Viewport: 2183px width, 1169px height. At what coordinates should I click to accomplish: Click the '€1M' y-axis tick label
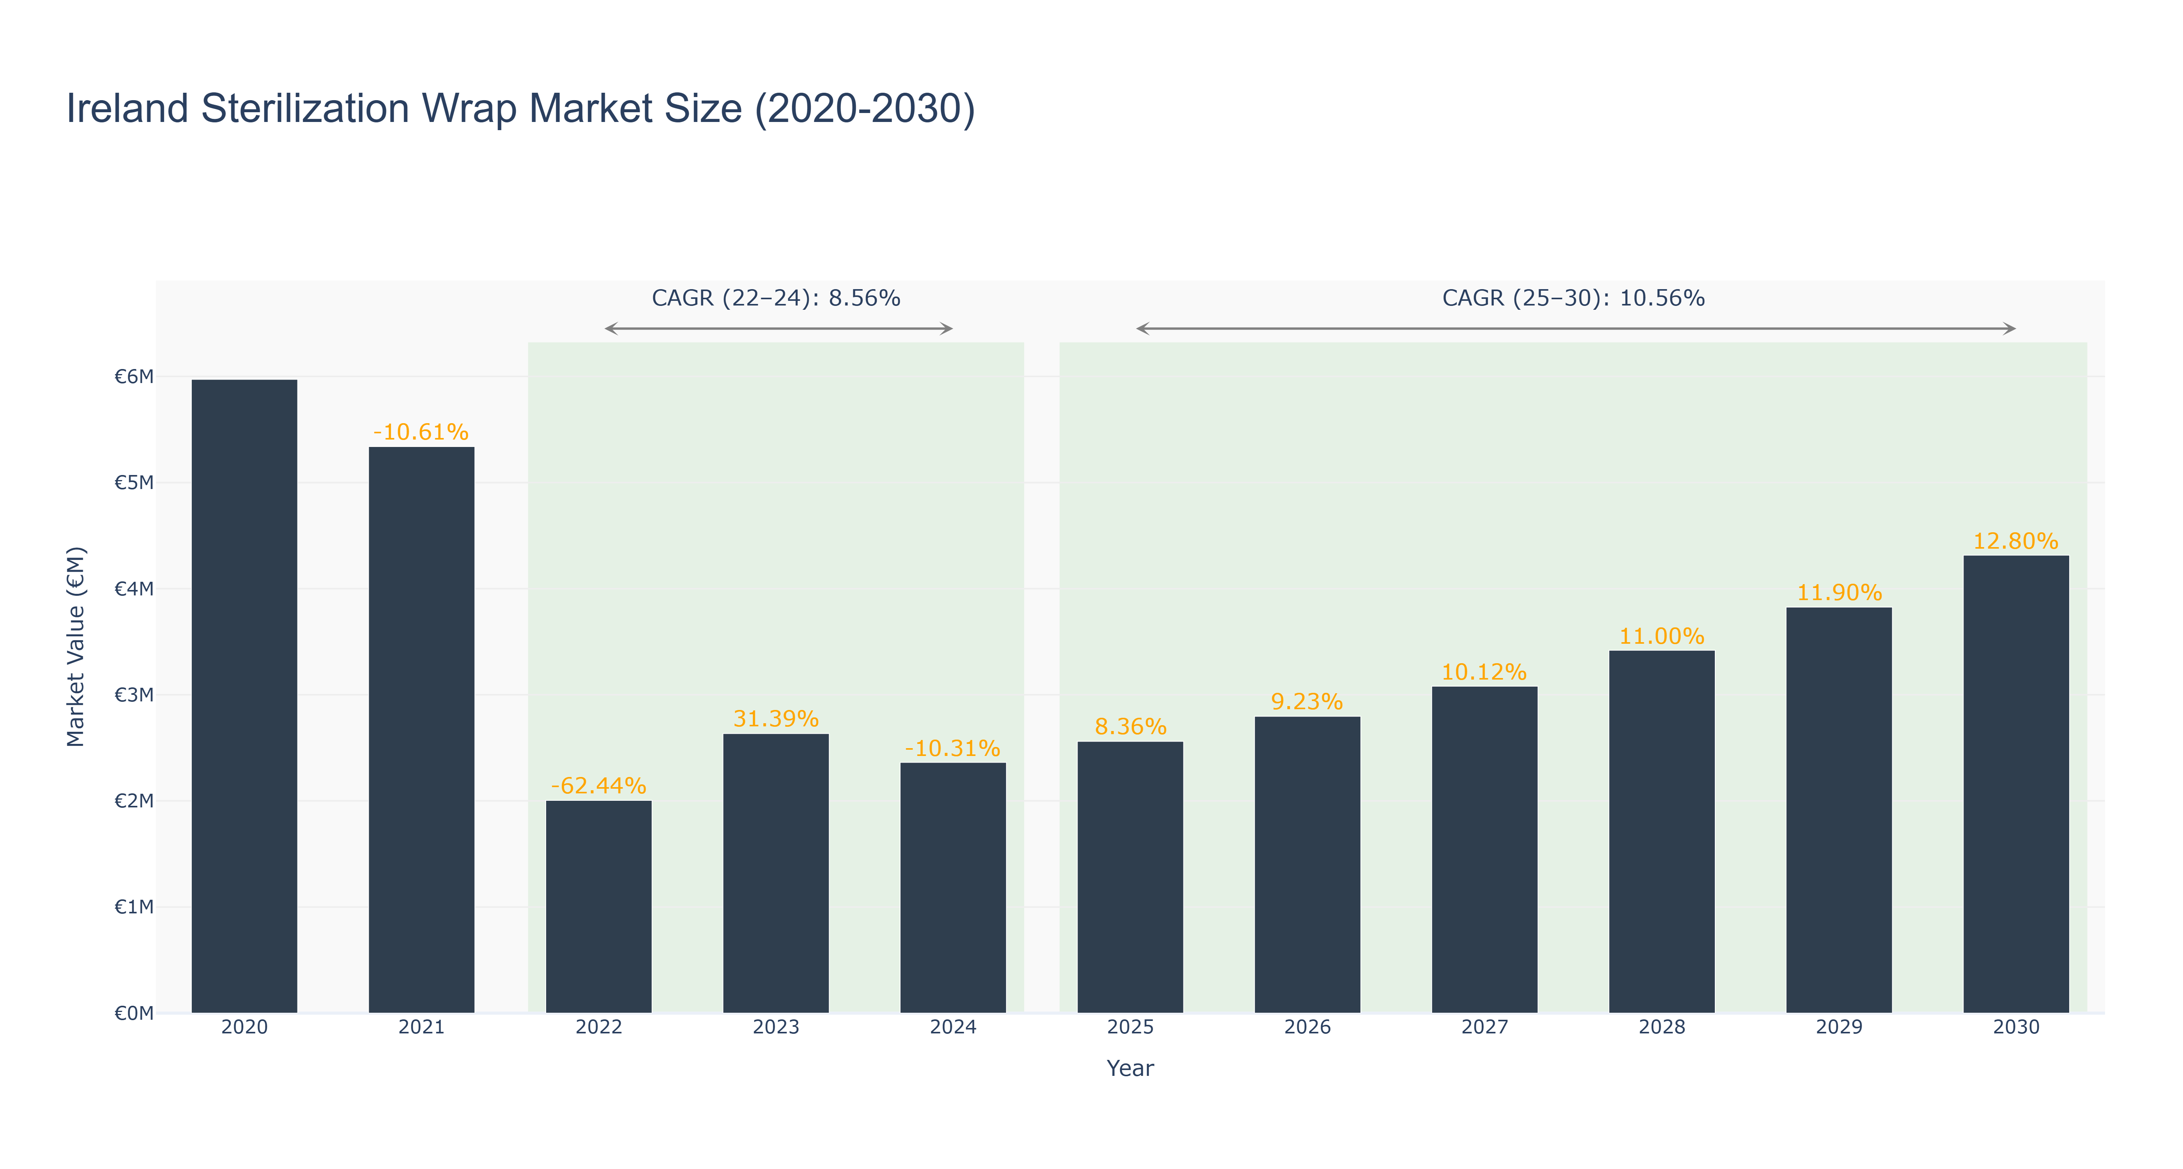134,907
